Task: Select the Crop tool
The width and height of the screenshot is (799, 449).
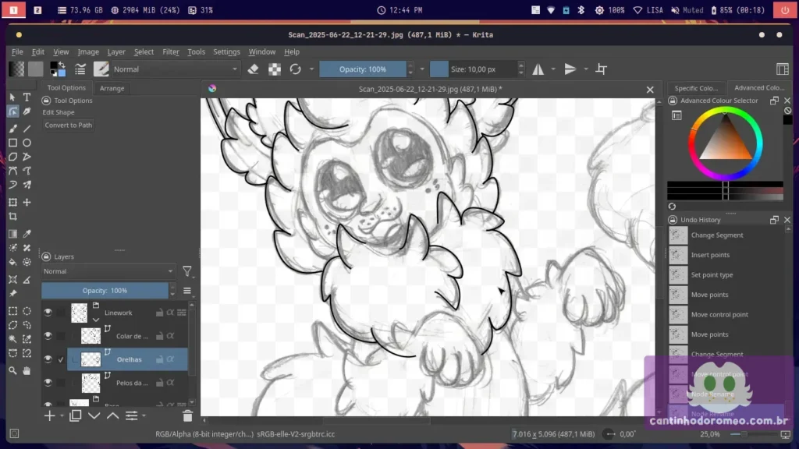Action: (12, 217)
